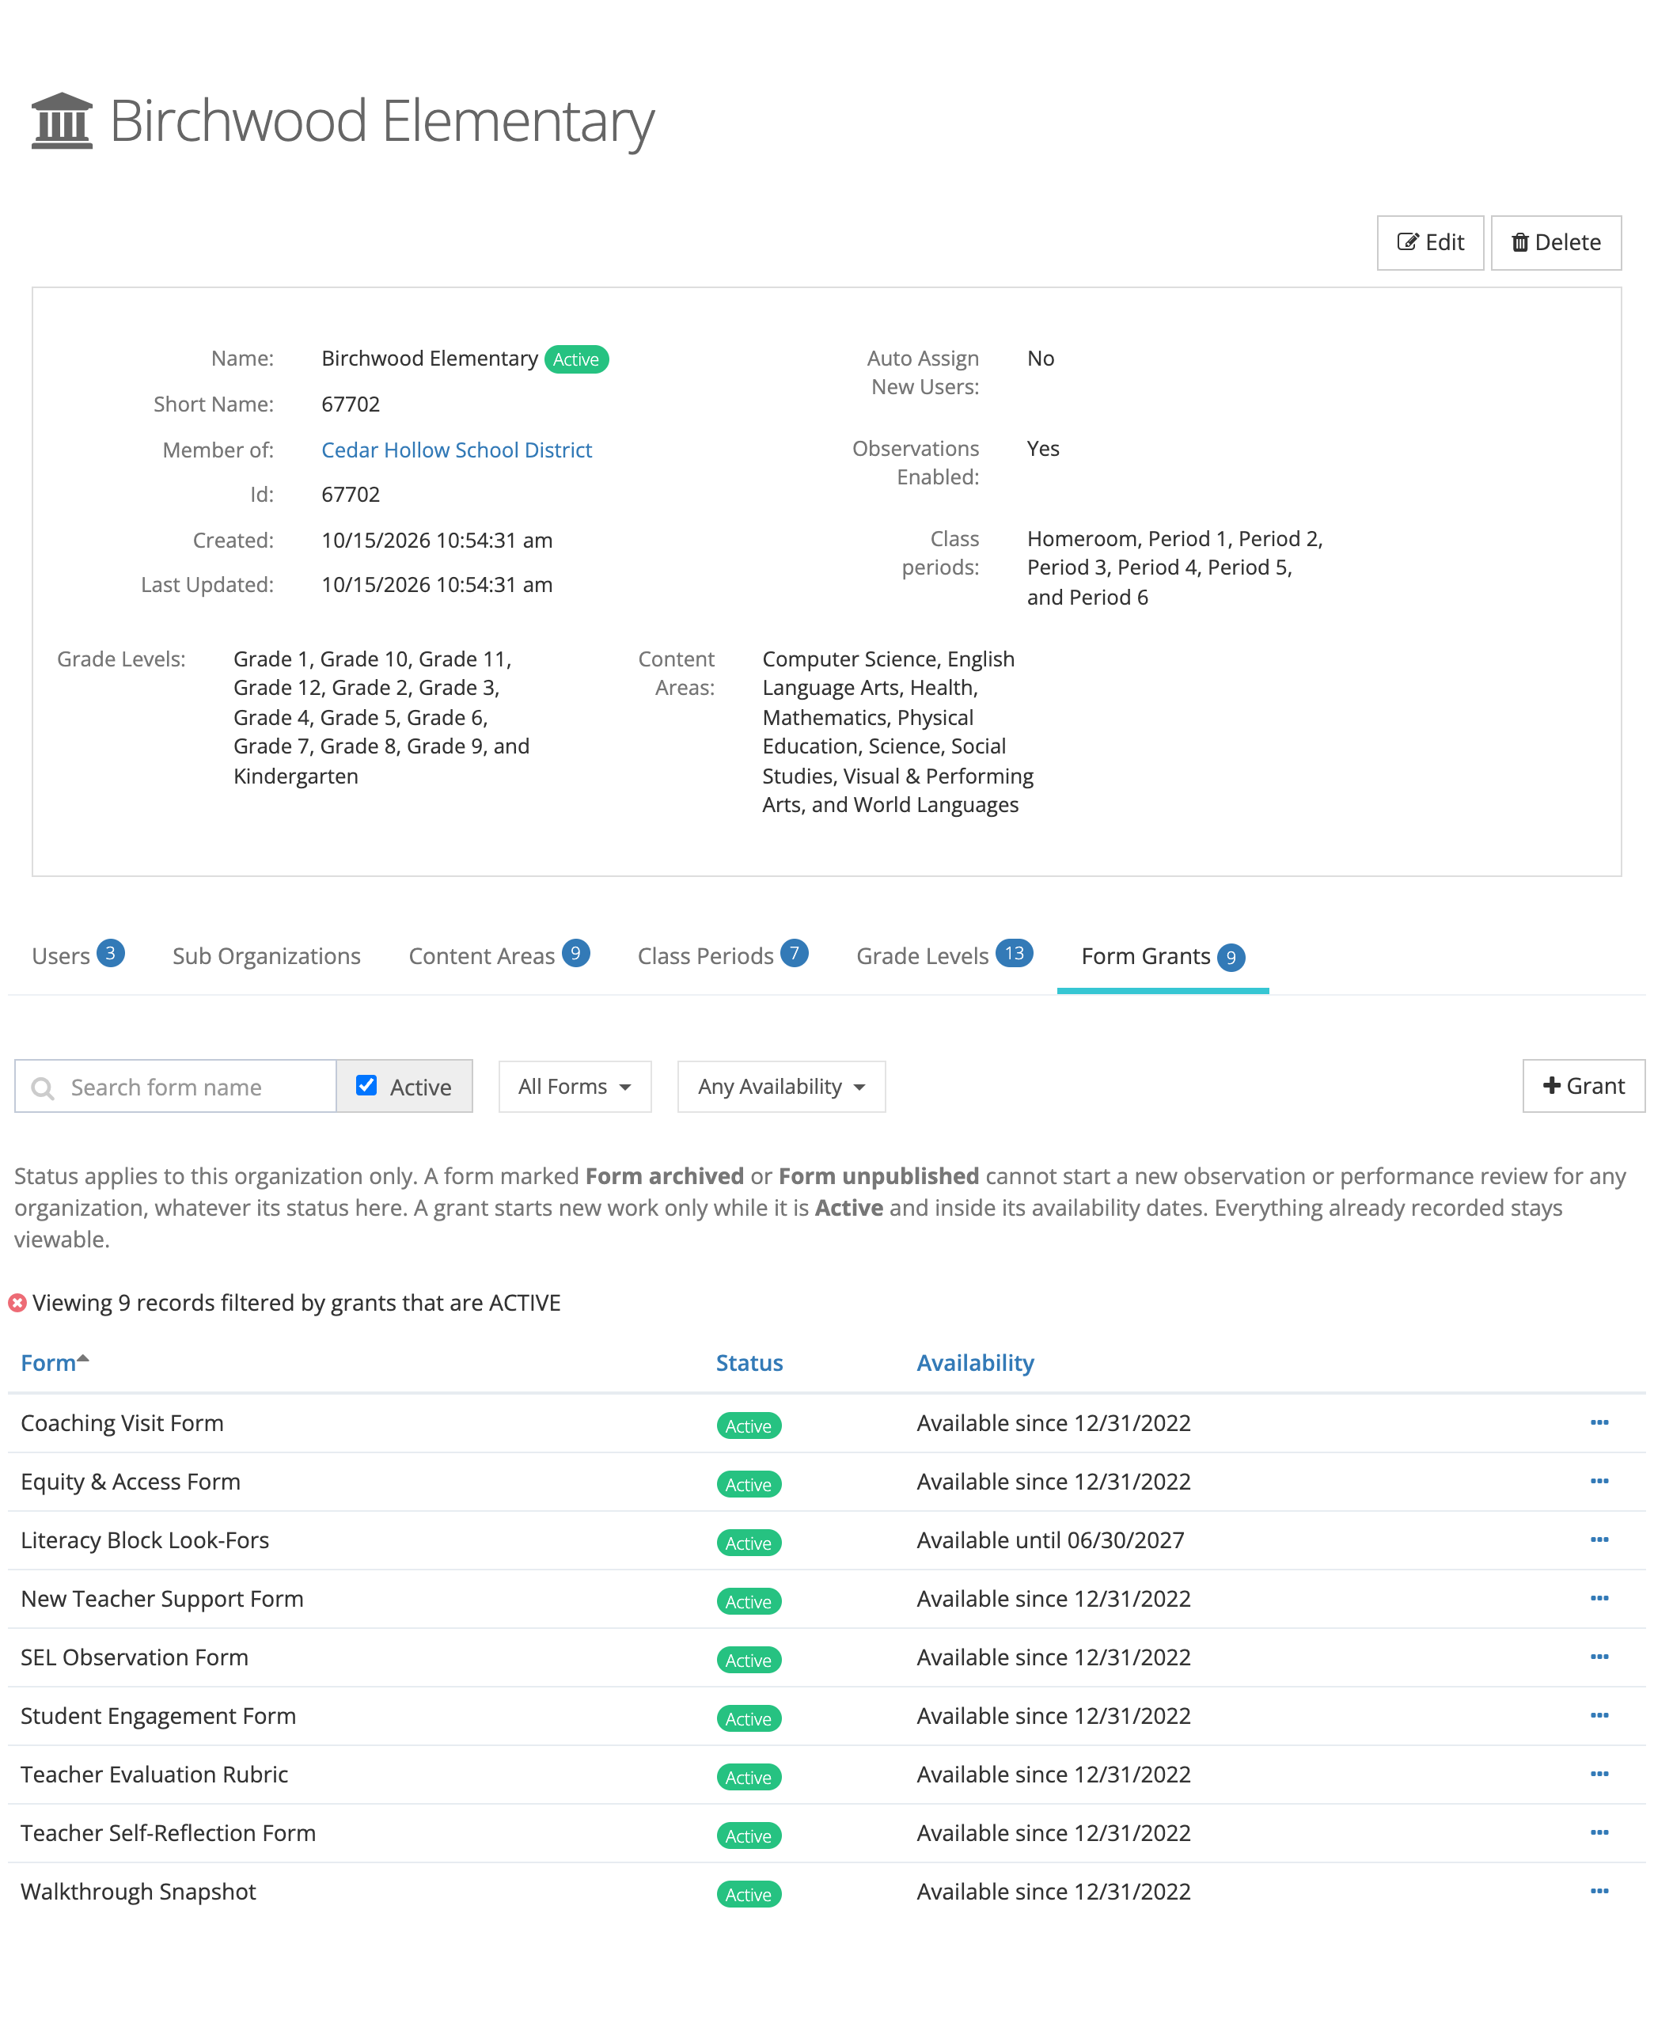Switch to the Users tab

tap(78, 956)
